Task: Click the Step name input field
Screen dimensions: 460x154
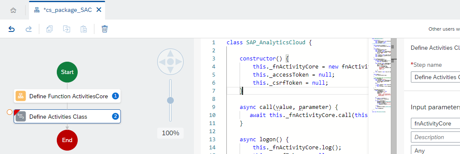Action: [435, 77]
